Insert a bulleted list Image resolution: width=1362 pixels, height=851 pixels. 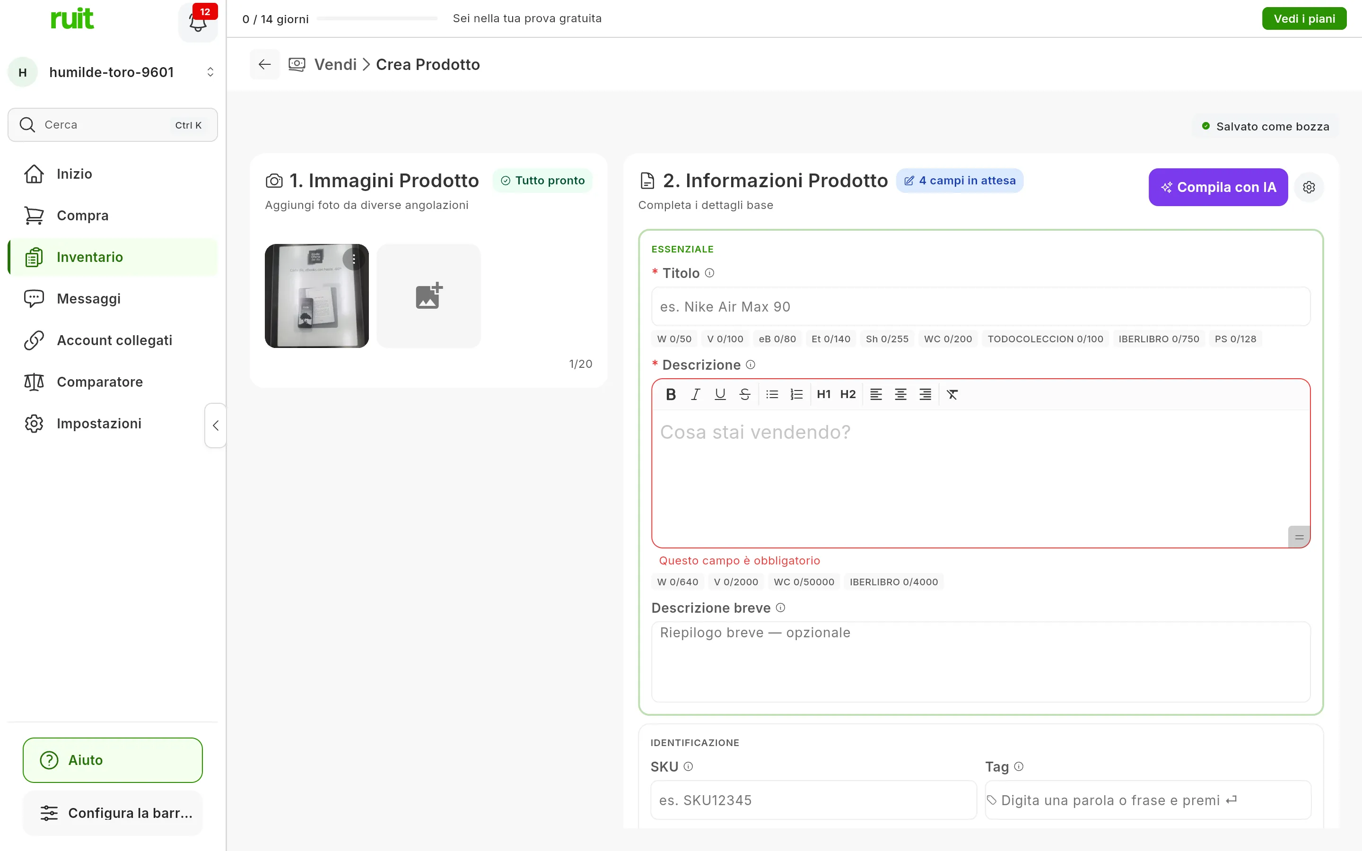coord(772,395)
